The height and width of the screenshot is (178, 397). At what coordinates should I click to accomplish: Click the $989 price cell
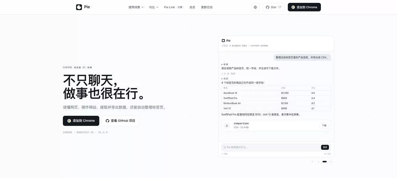click(x=284, y=98)
